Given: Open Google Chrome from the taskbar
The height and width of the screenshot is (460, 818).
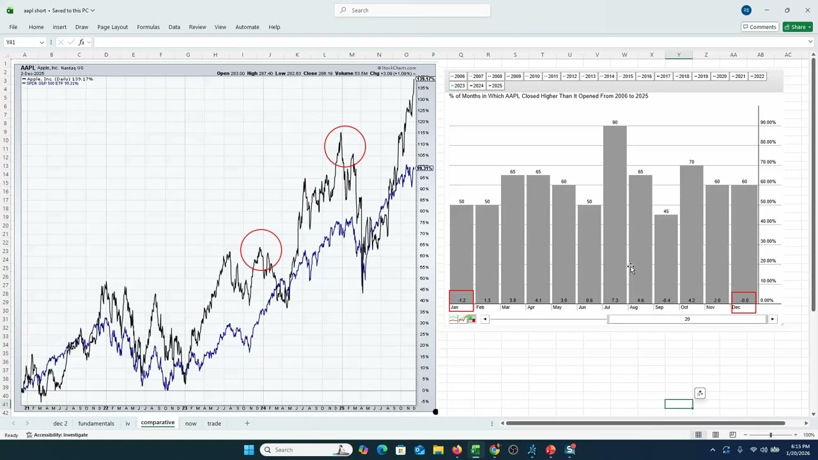Looking at the screenshot, I should click(x=495, y=450).
